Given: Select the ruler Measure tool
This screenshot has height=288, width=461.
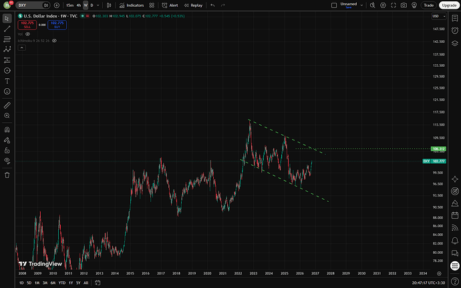Looking at the screenshot, I should pyautogui.click(x=7, y=105).
